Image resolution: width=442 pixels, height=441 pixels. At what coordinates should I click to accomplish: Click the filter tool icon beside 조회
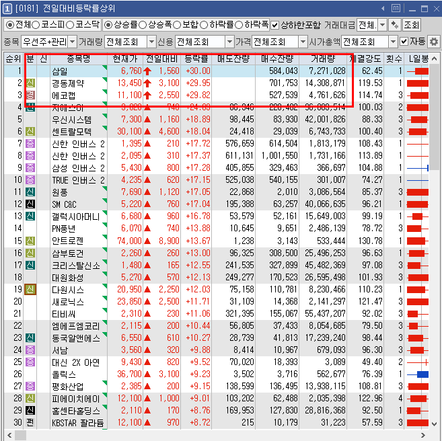click(x=395, y=26)
